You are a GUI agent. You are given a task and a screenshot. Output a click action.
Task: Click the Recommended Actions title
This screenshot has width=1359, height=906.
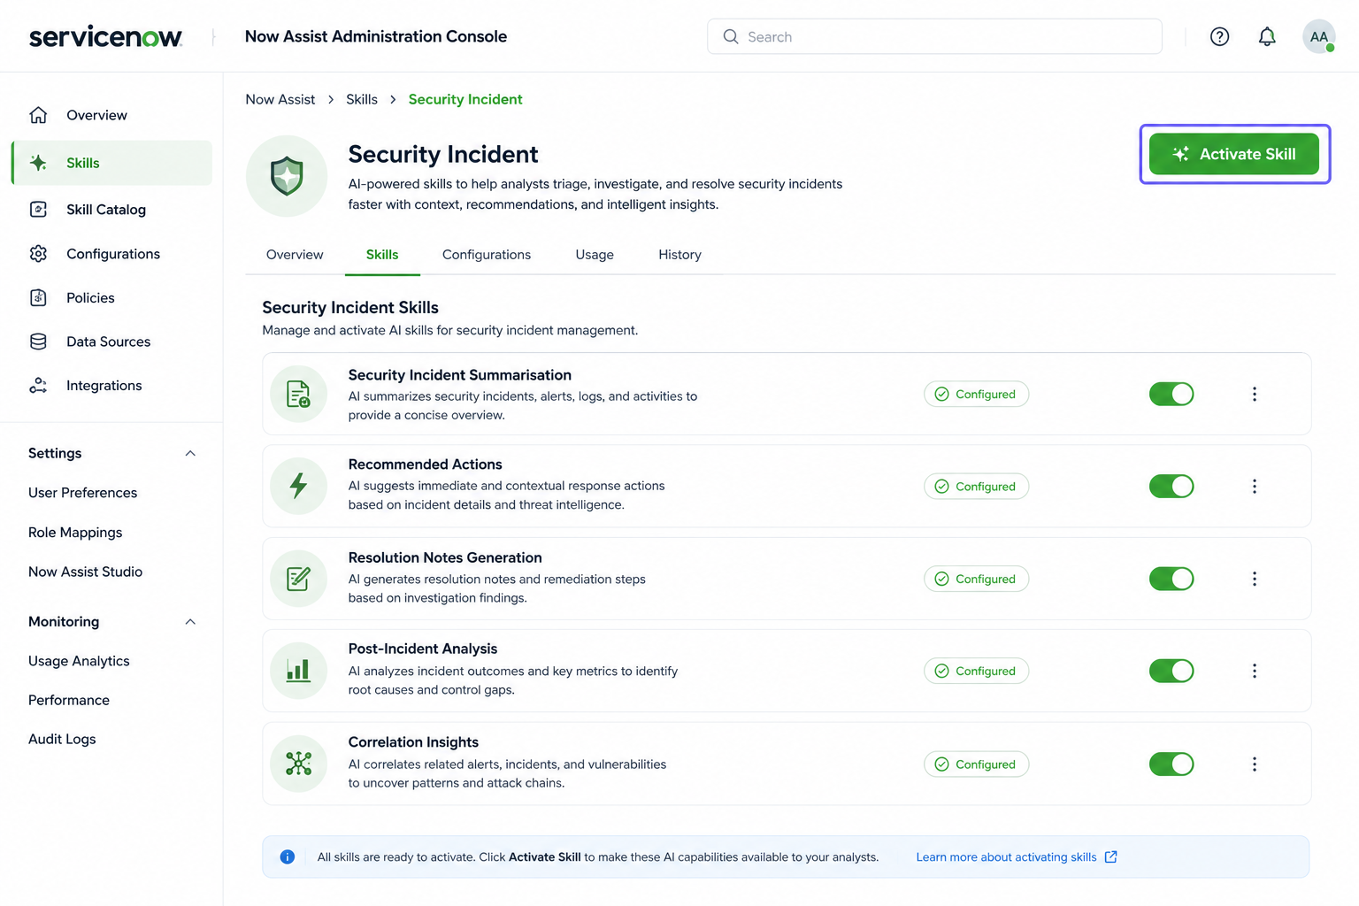coord(425,465)
